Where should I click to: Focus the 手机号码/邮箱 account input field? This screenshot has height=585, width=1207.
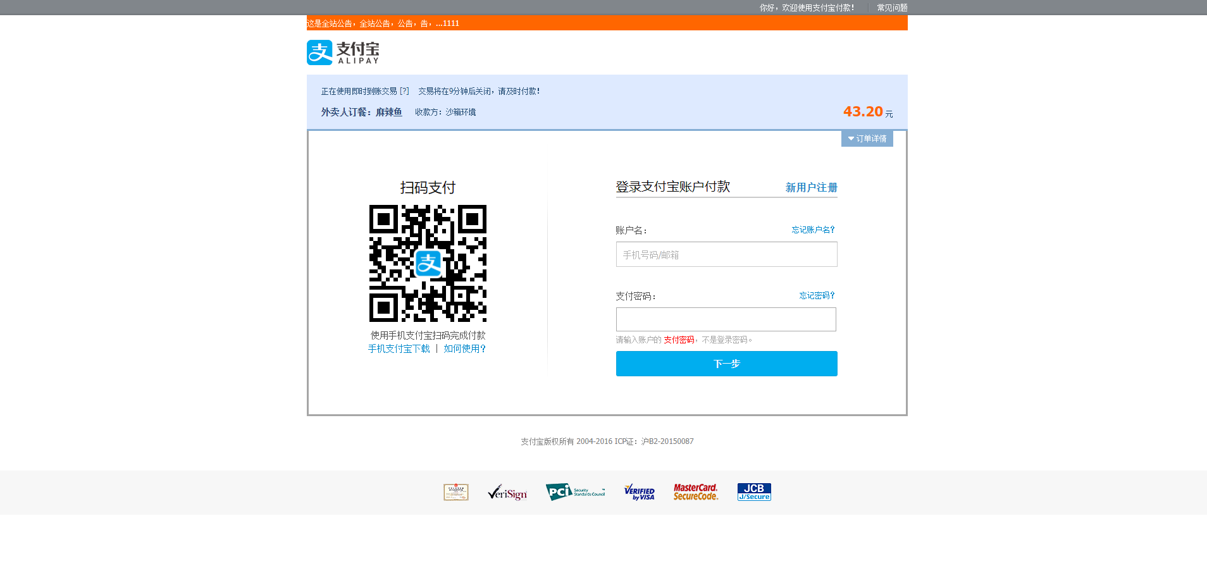coord(727,254)
